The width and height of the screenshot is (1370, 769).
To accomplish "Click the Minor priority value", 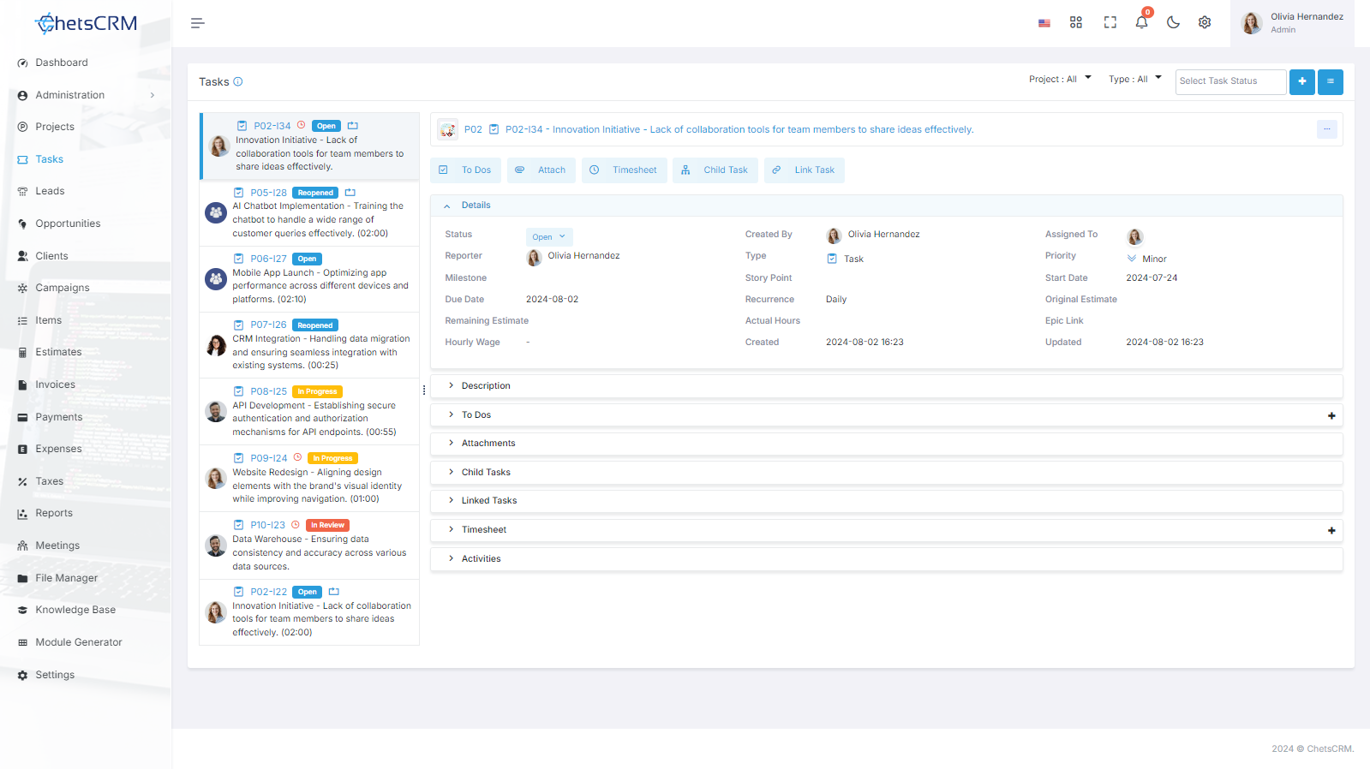I will pos(1154,259).
